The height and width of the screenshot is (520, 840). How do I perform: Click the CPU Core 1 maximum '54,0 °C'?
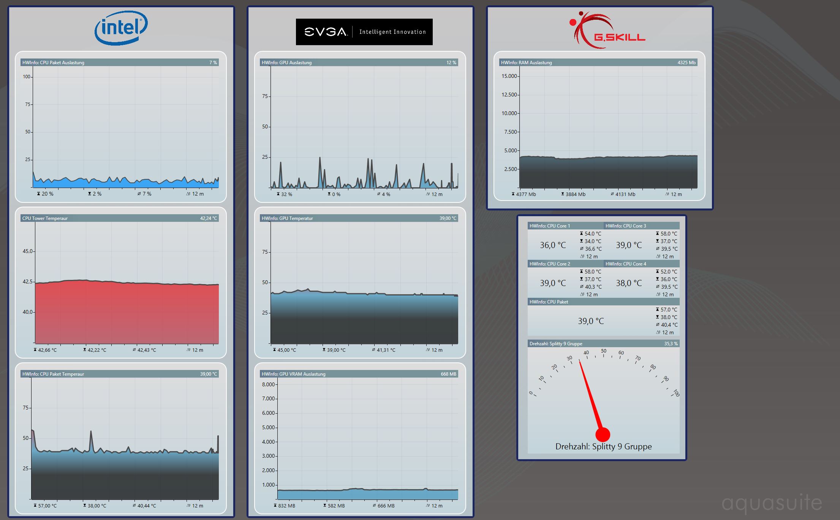click(593, 234)
